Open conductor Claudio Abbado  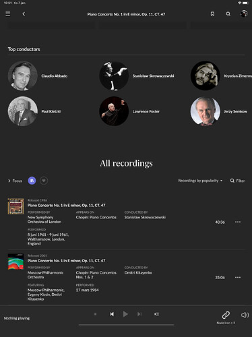pyautogui.click(x=38, y=76)
